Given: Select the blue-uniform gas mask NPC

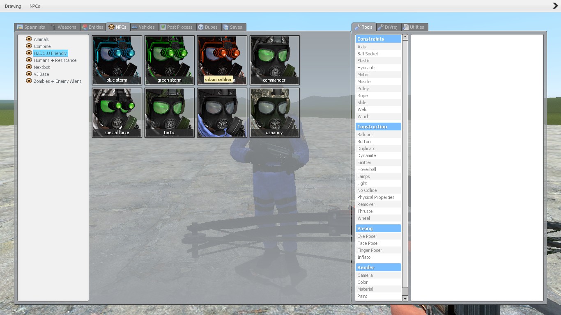Looking at the screenshot, I should (222, 112).
